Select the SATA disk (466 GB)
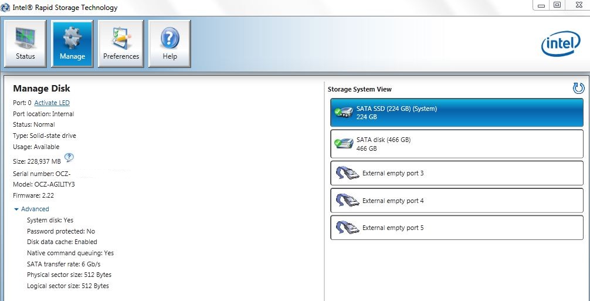The image size is (590, 301). [457, 144]
